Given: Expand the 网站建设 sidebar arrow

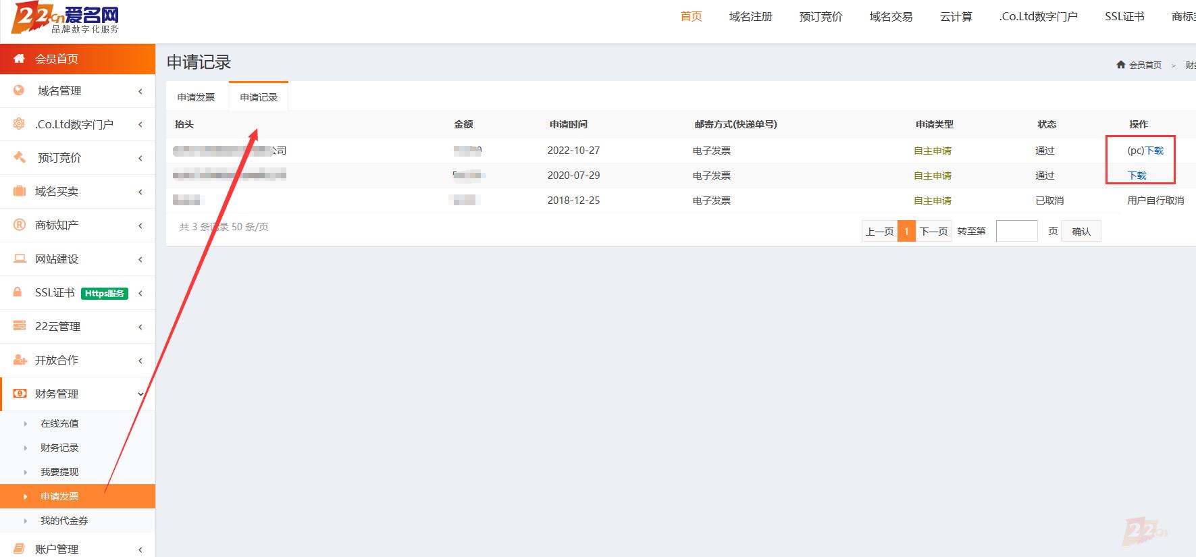Looking at the screenshot, I should (140, 259).
